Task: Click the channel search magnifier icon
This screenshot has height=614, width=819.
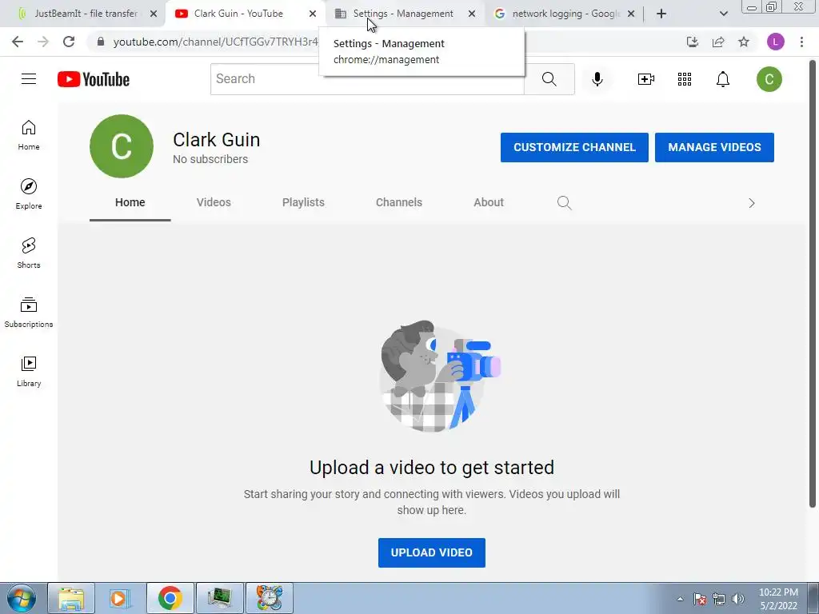Action: tap(564, 202)
